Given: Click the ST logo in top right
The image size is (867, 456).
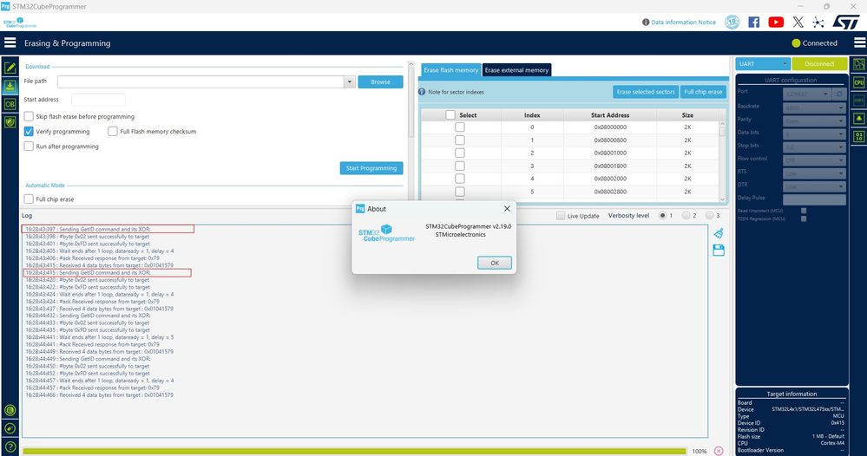Looking at the screenshot, I should coord(845,22).
